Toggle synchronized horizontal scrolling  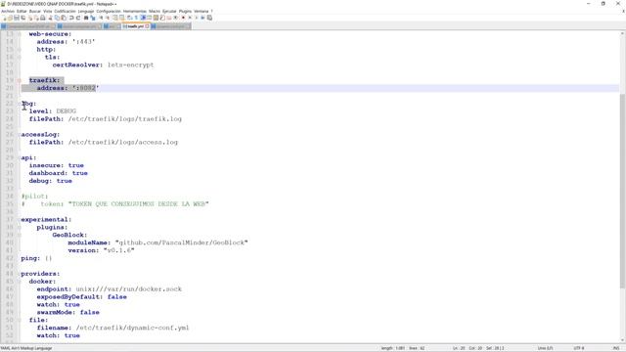click(x=121, y=18)
